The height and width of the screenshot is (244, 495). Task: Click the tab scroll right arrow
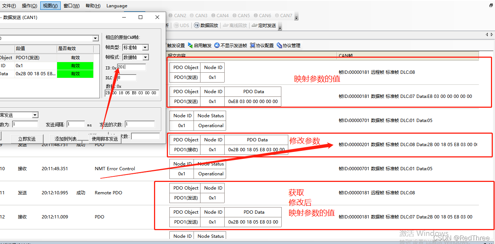[492, 34]
